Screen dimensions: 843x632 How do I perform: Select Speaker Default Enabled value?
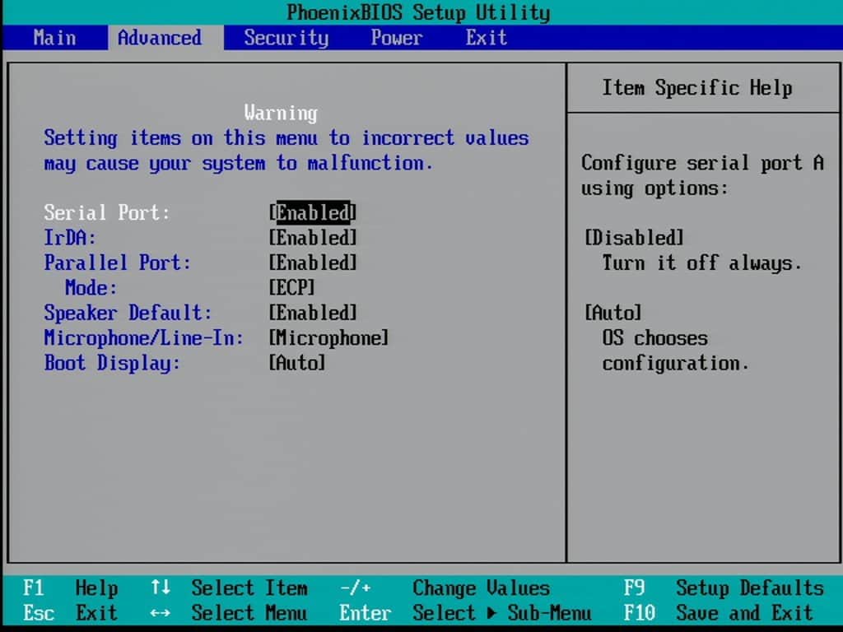312,313
